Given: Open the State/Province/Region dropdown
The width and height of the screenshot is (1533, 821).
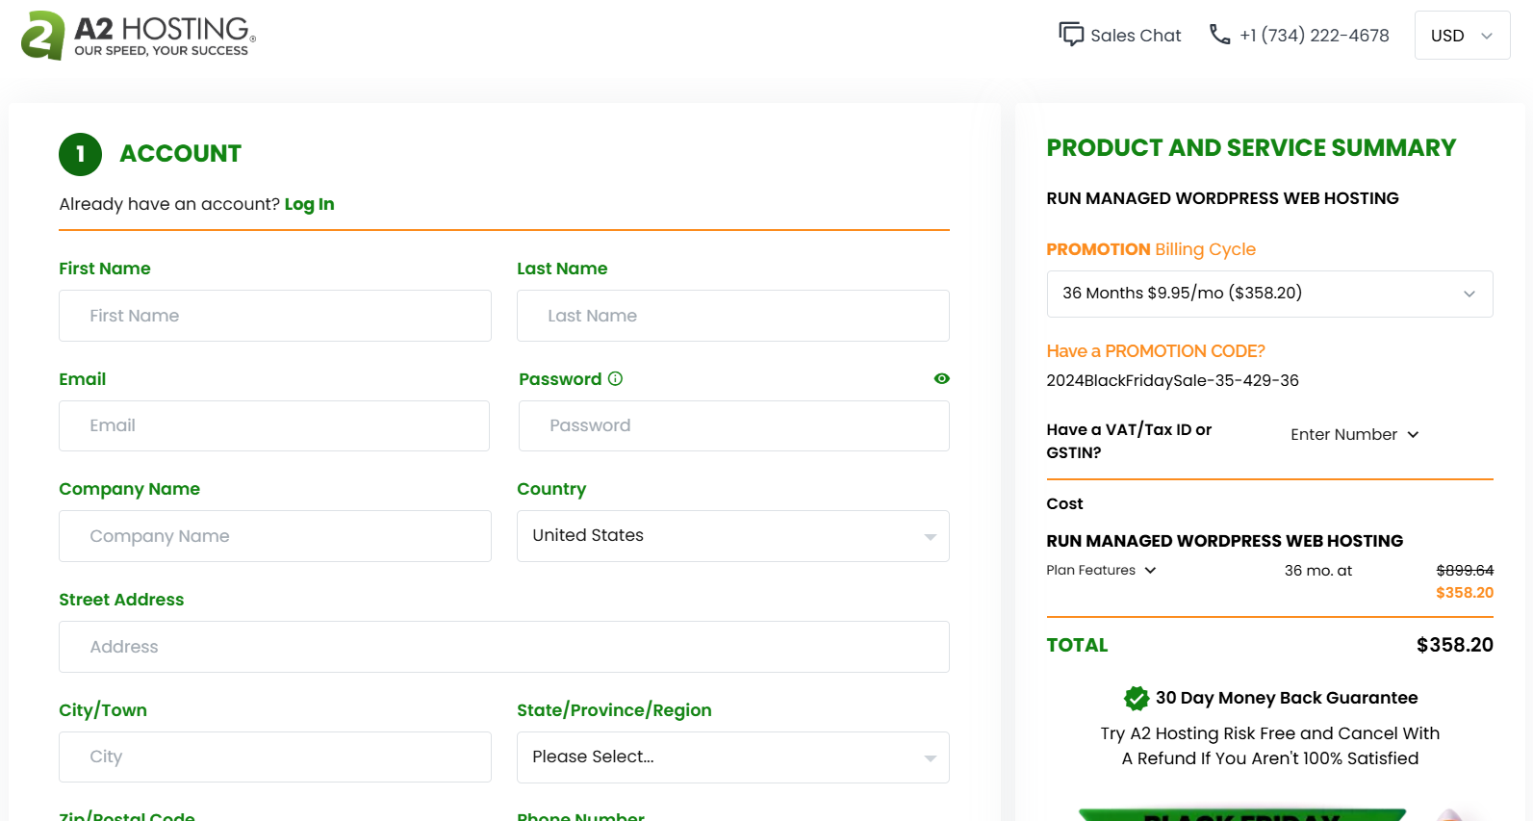Looking at the screenshot, I should [733, 757].
